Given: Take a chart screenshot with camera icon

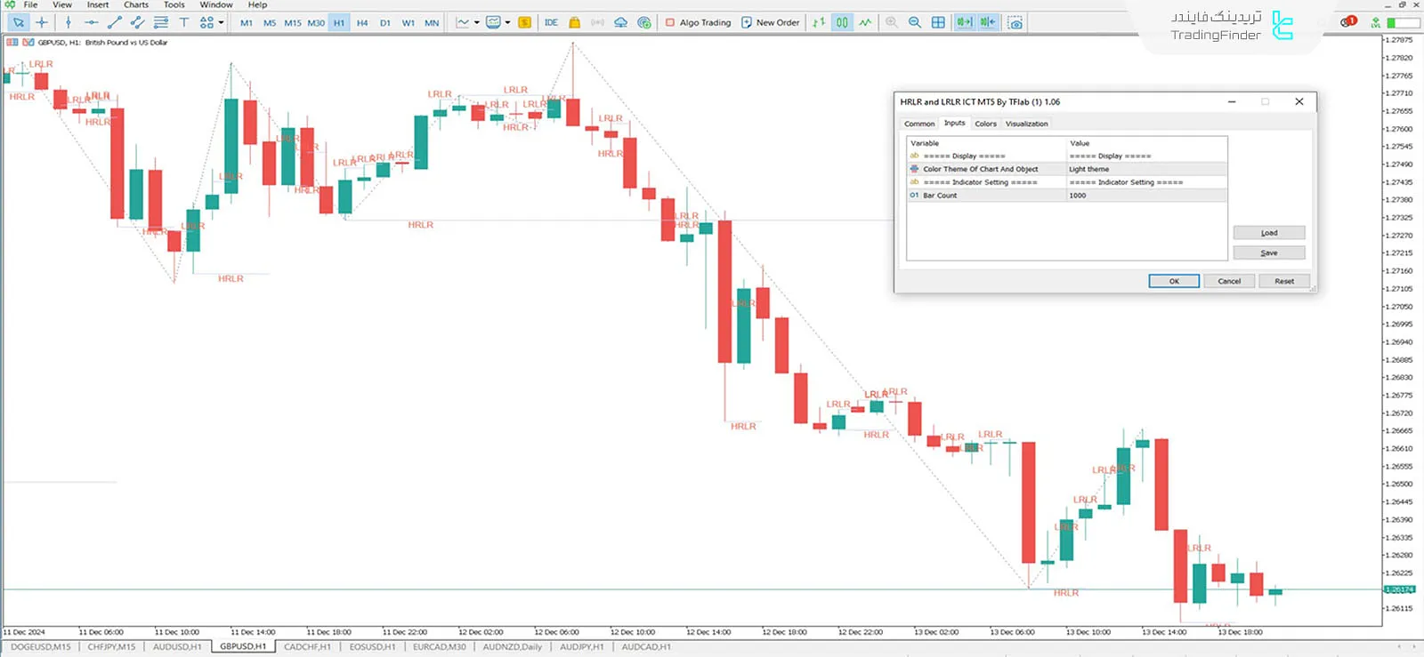Looking at the screenshot, I should [1015, 22].
